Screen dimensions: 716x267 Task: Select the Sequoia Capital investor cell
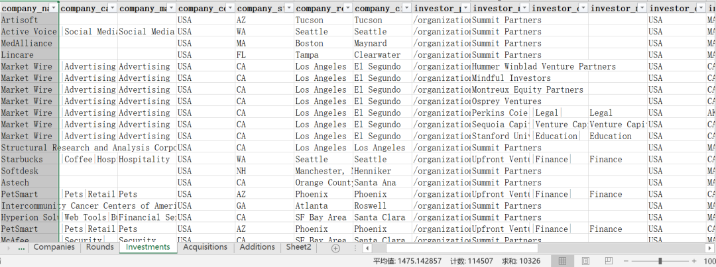pos(501,125)
